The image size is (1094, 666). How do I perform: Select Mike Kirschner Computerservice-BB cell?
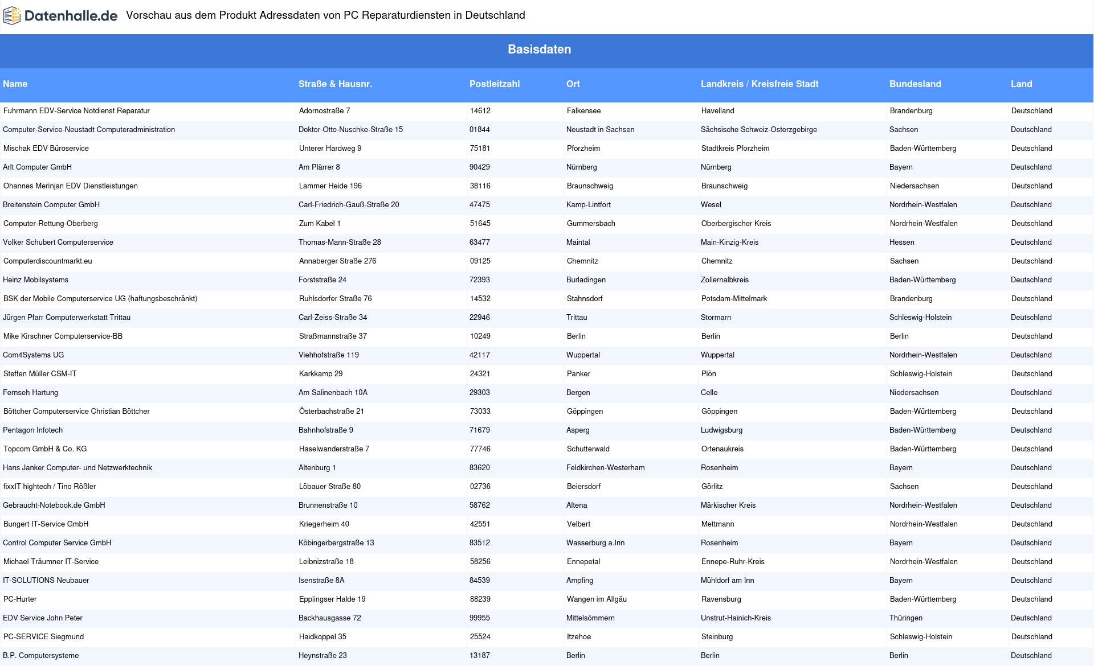pyautogui.click(x=63, y=336)
